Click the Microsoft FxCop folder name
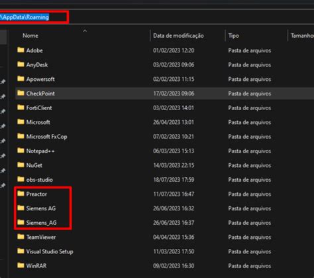Image resolution: width=314 pixels, height=278 pixels. coord(47,137)
